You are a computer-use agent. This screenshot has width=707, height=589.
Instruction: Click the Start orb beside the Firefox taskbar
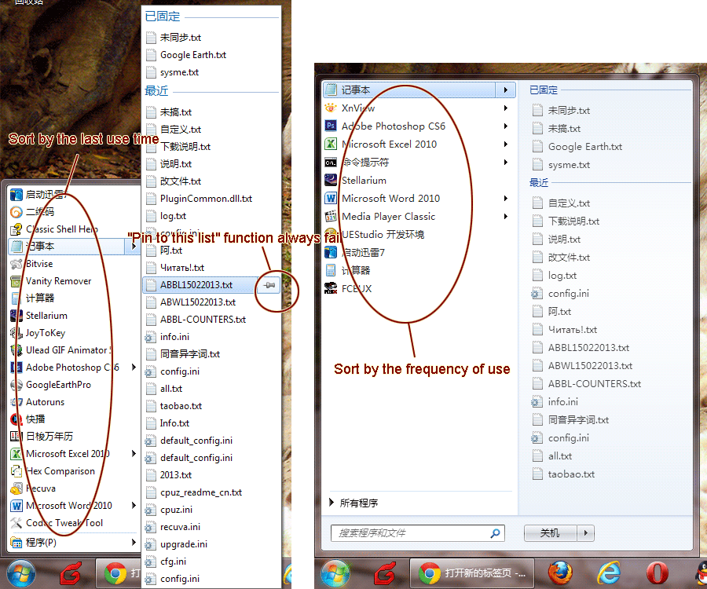coord(335,574)
